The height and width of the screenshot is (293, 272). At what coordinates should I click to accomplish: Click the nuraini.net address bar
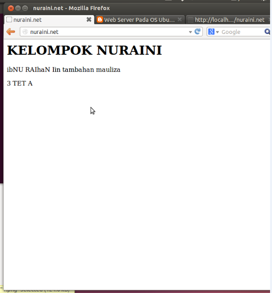pyautogui.click(x=111, y=32)
